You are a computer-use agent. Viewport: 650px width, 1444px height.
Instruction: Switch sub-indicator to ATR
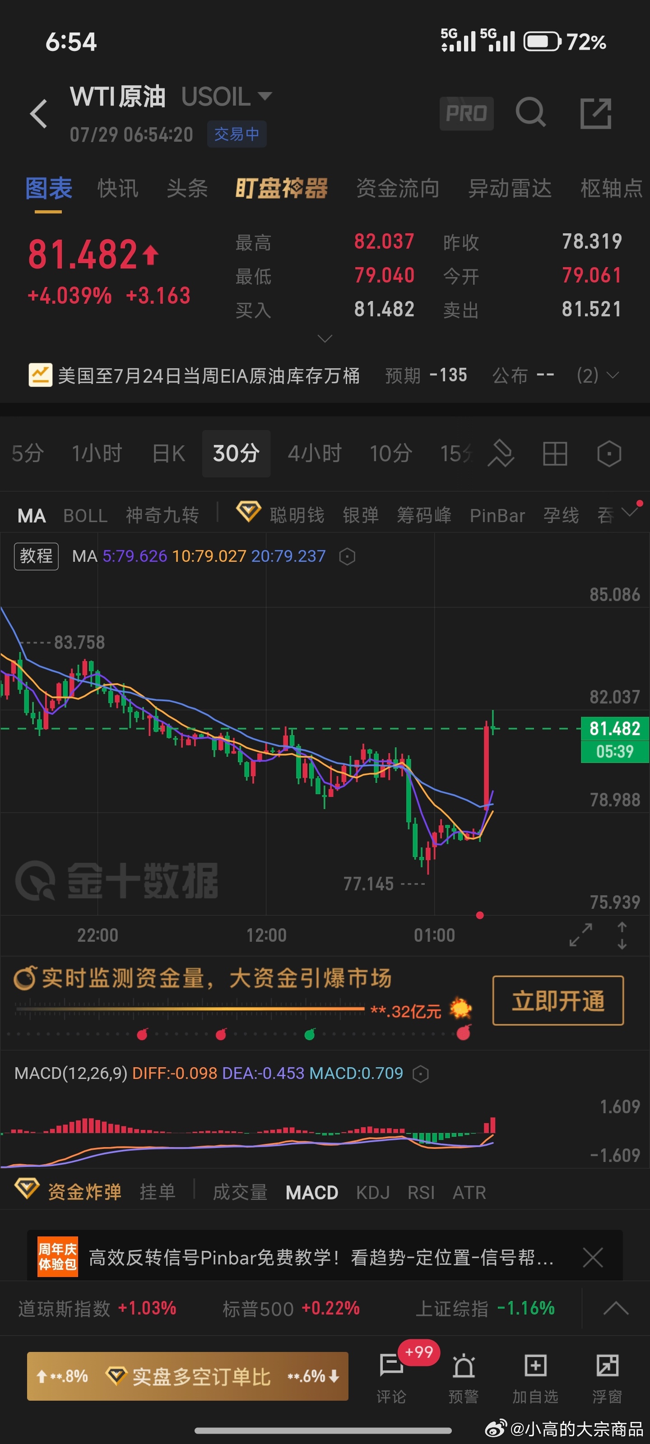point(469,1192)
